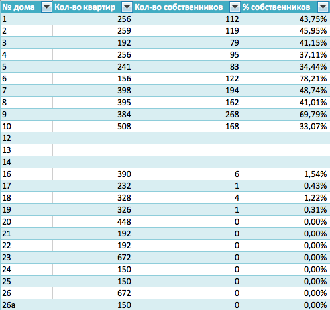Select cell with house number 26а
The image size is (330, 310).
(27, 305)
